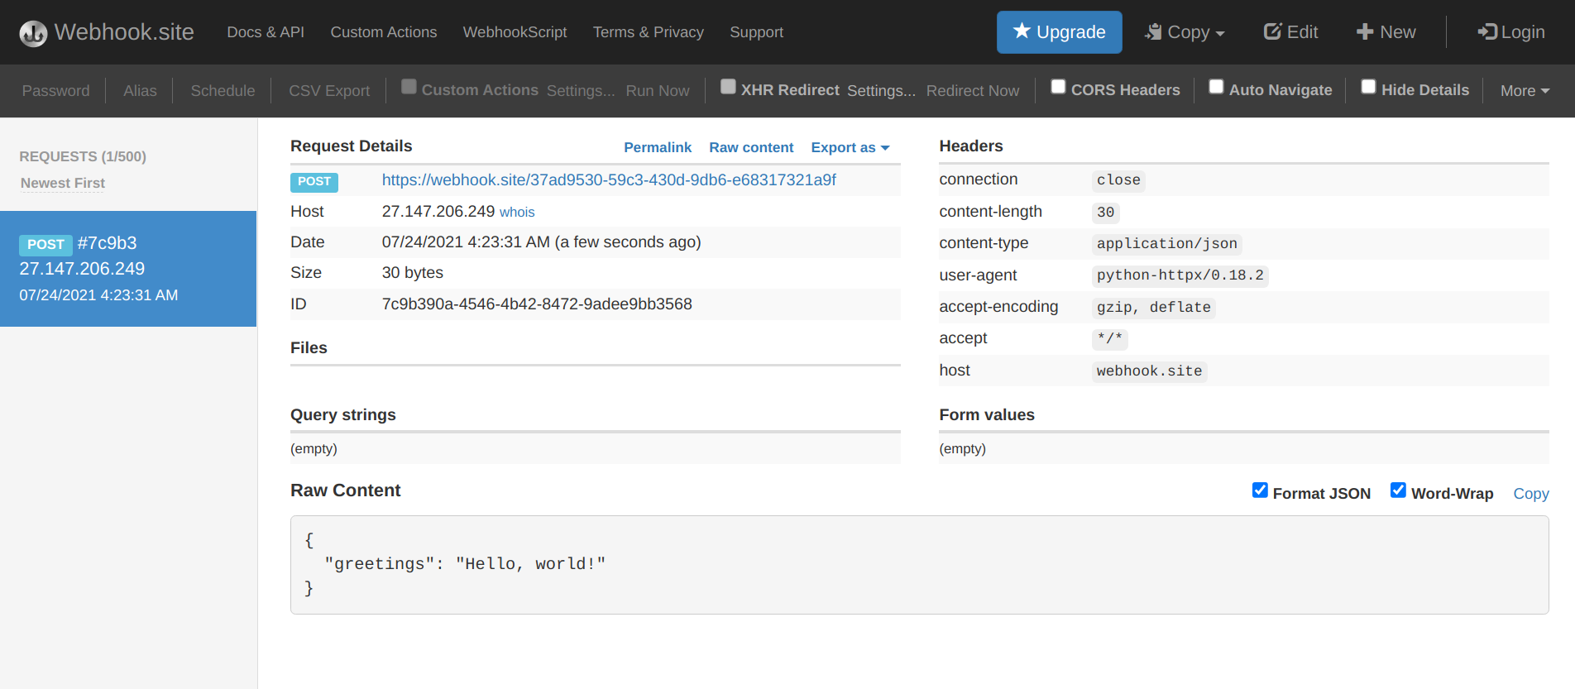Click the content-length value 30

pyautogui.click(x=1106, y=213)
